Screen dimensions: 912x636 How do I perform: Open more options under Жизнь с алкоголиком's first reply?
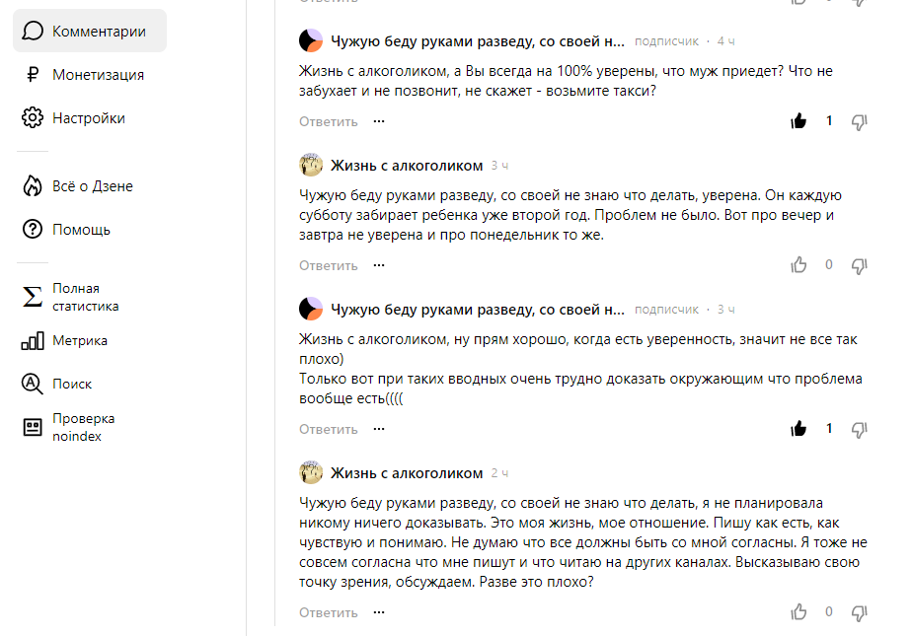point(378,264)
